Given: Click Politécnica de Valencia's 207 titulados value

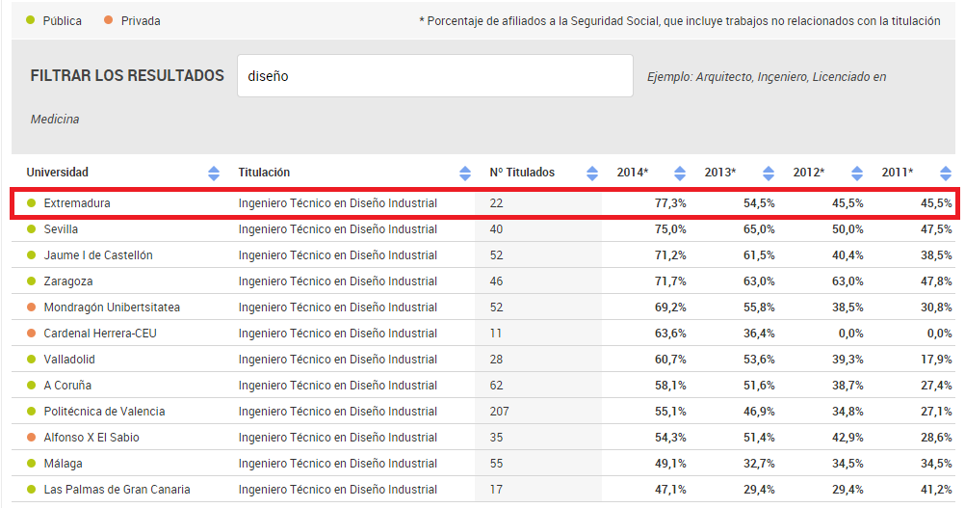Looking at the screenshot, I should [499, 412].
